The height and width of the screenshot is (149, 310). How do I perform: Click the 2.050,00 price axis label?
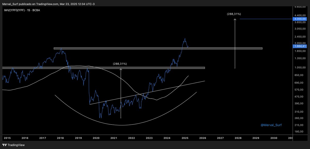point(300,43)
